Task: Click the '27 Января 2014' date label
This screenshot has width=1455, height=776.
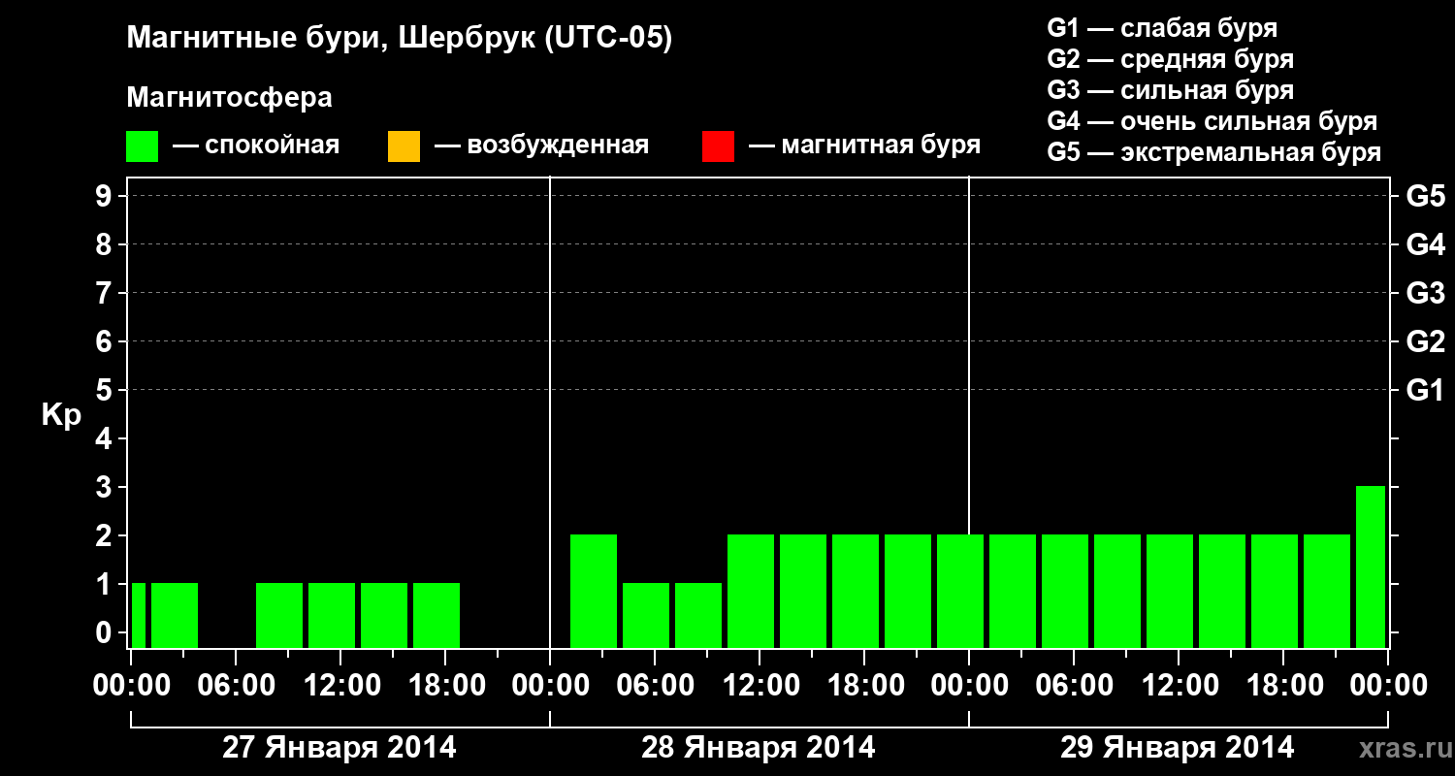Action: click(x=339, y=748)
